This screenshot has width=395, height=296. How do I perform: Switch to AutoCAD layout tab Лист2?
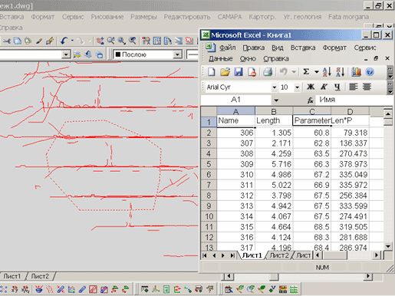(40, 276)
